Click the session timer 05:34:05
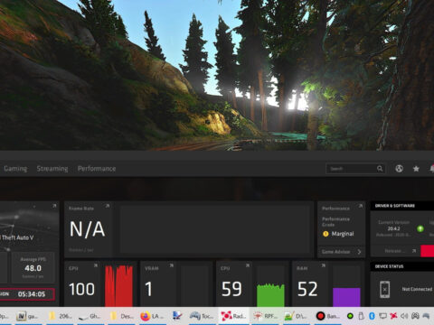The height and width of the screenshot is (325, 434). pos(32,294)
